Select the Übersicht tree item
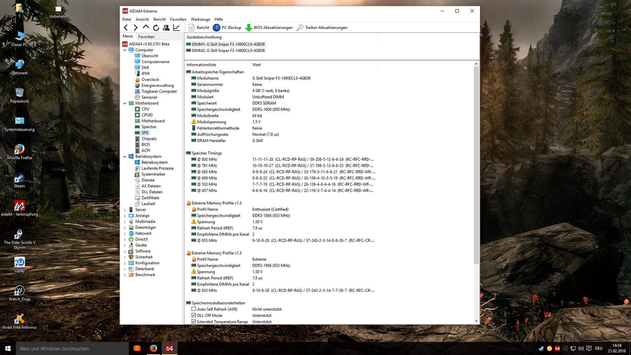Screen dimensions: 631x355 (x=150, y=56)
